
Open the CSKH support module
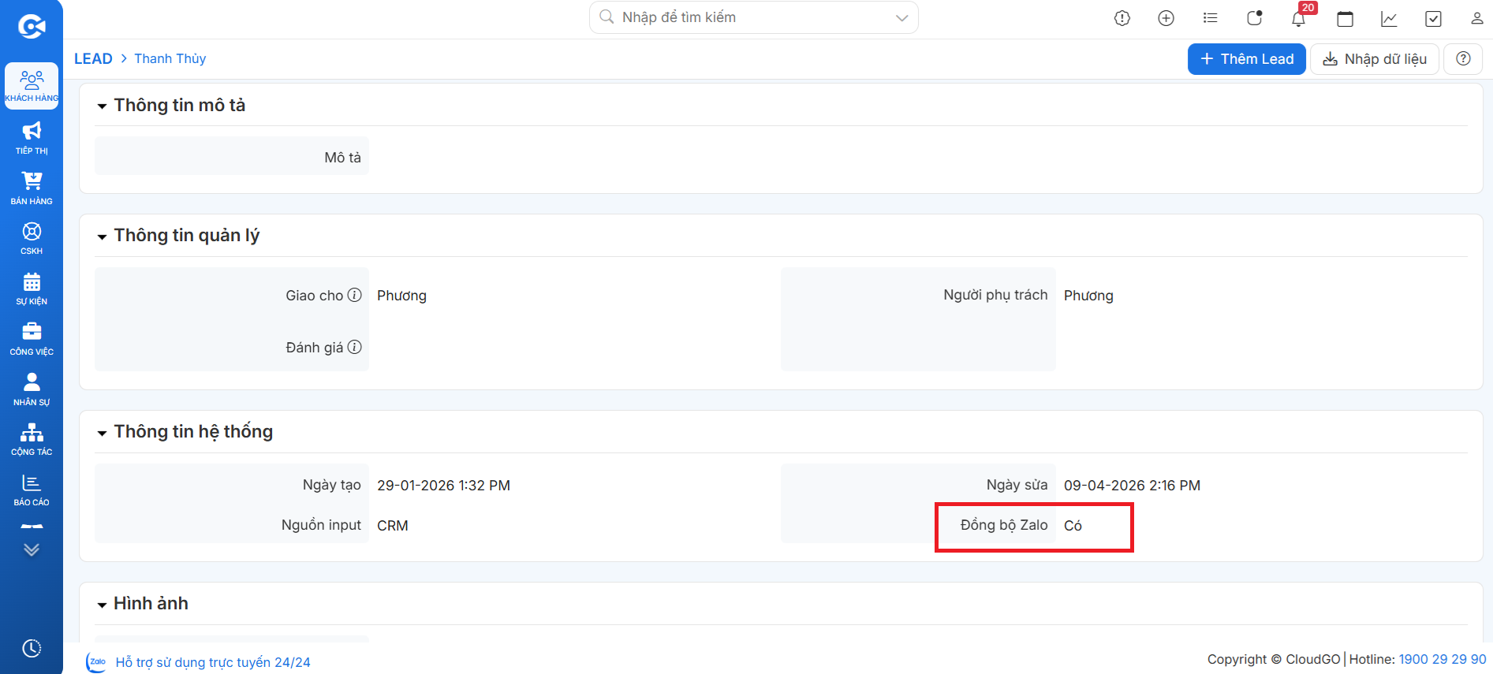point(32,239)
